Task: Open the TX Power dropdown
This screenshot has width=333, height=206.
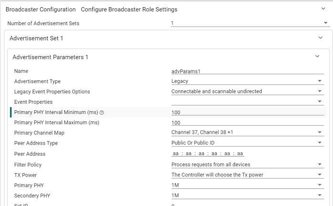Action: pyautogui.click(x=247, y=175)
